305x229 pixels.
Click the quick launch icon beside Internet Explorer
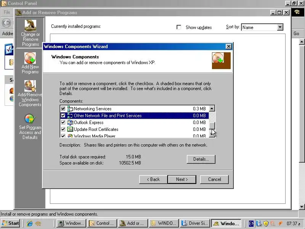click(x=38, y=223)
